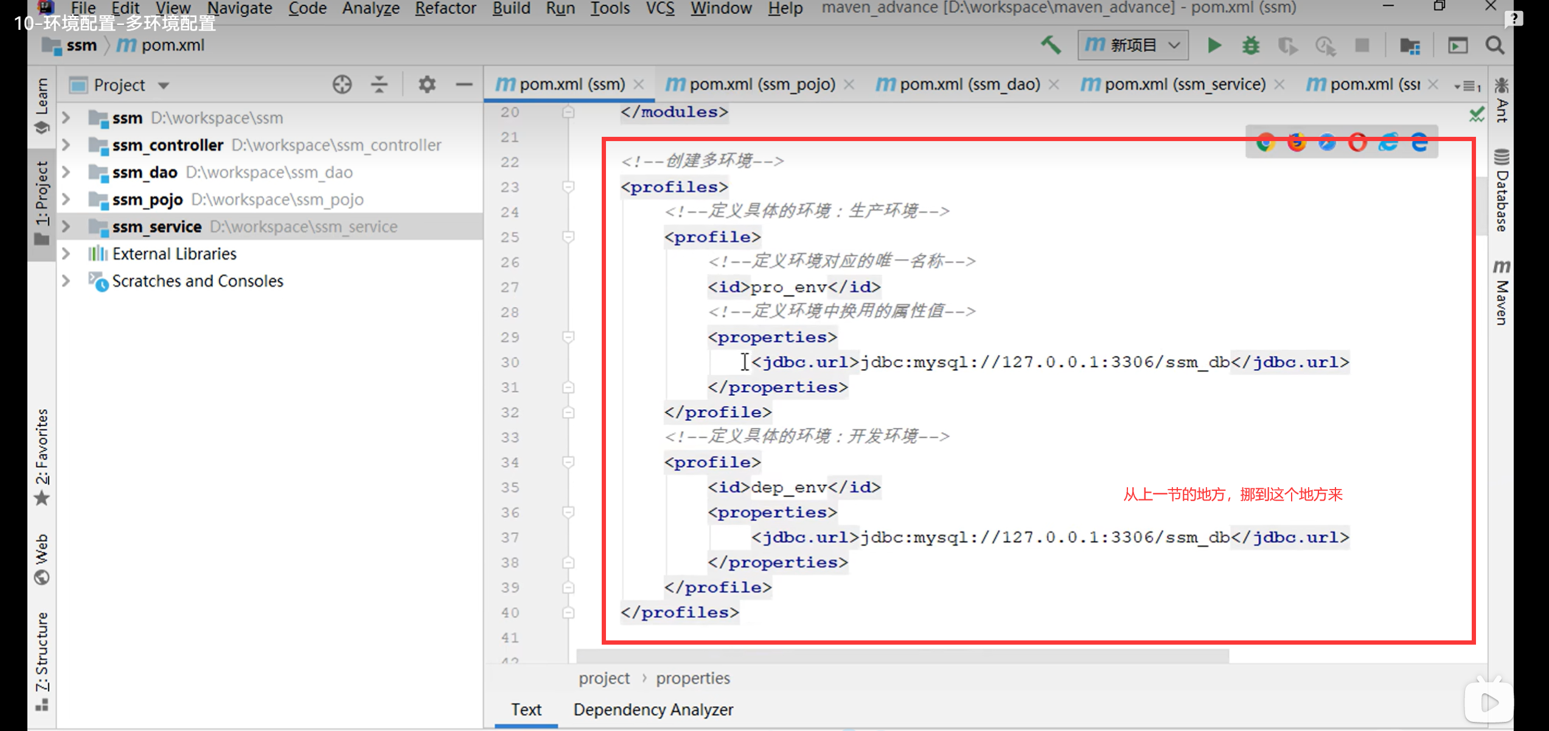Expand the ssm_controller tree node
This screenshot has width=1549, height=731.
tap(66, 145)
